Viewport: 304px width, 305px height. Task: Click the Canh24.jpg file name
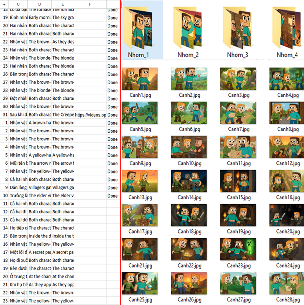point(288,265)
